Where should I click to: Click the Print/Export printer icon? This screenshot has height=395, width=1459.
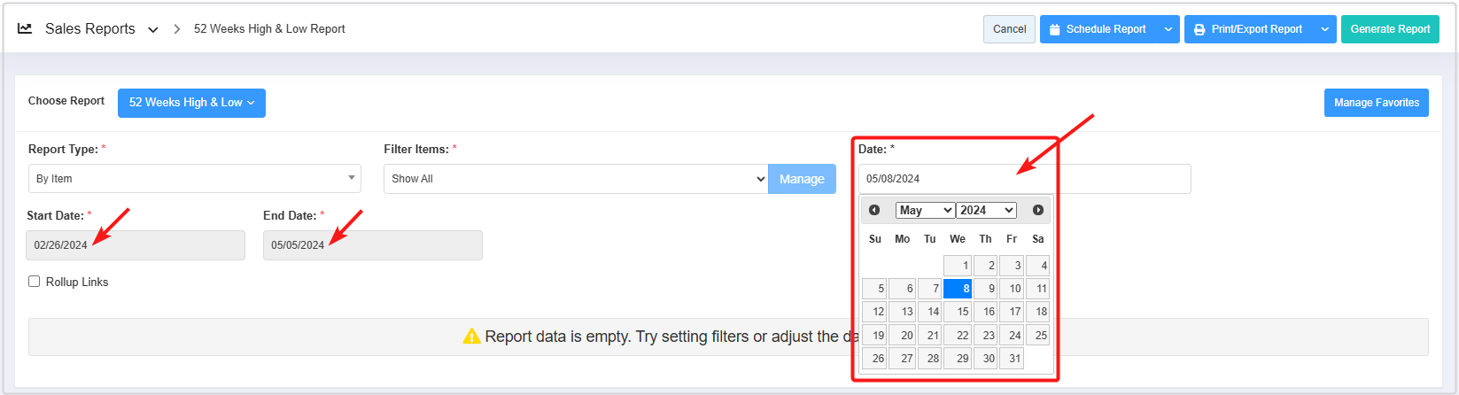pos(1199,29)
